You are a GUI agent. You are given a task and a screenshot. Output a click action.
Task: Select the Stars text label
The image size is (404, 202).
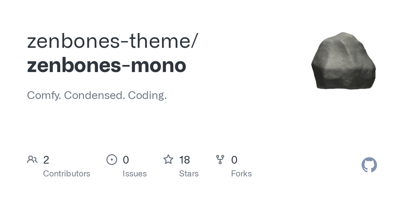189,174
